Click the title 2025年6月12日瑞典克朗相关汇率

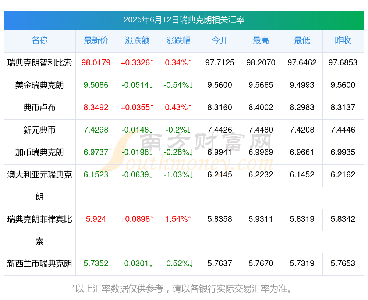click(x=184, y=20)
